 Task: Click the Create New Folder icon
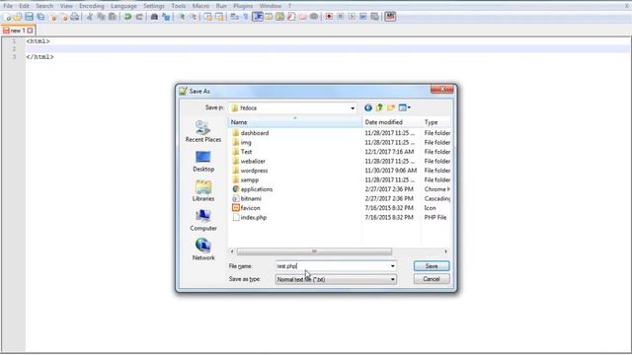tap(391, 107)
